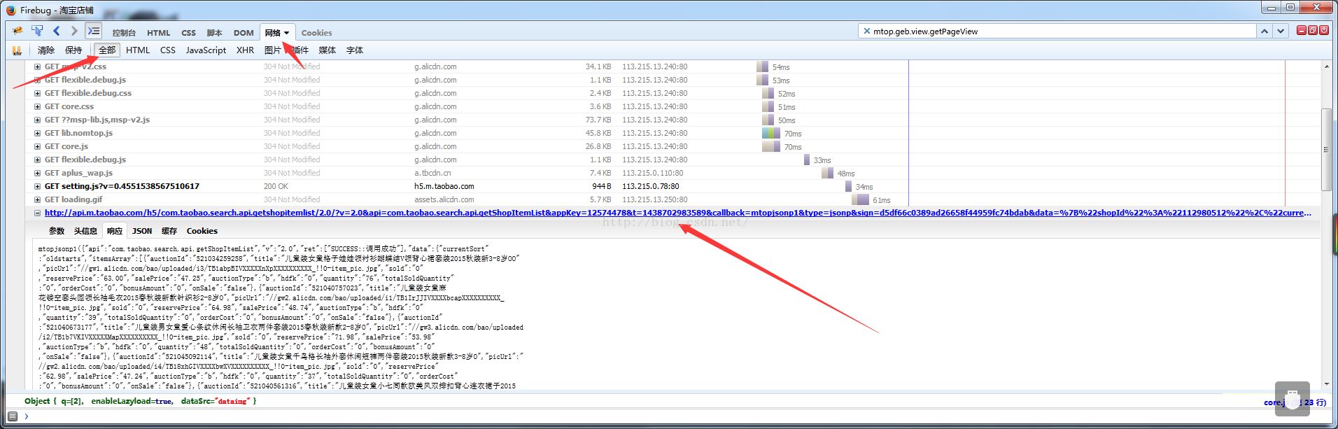The width and height of the screenshot is (1338, 429).
Task: Activate the element inspect pointer tool
Action: [37, 31]
